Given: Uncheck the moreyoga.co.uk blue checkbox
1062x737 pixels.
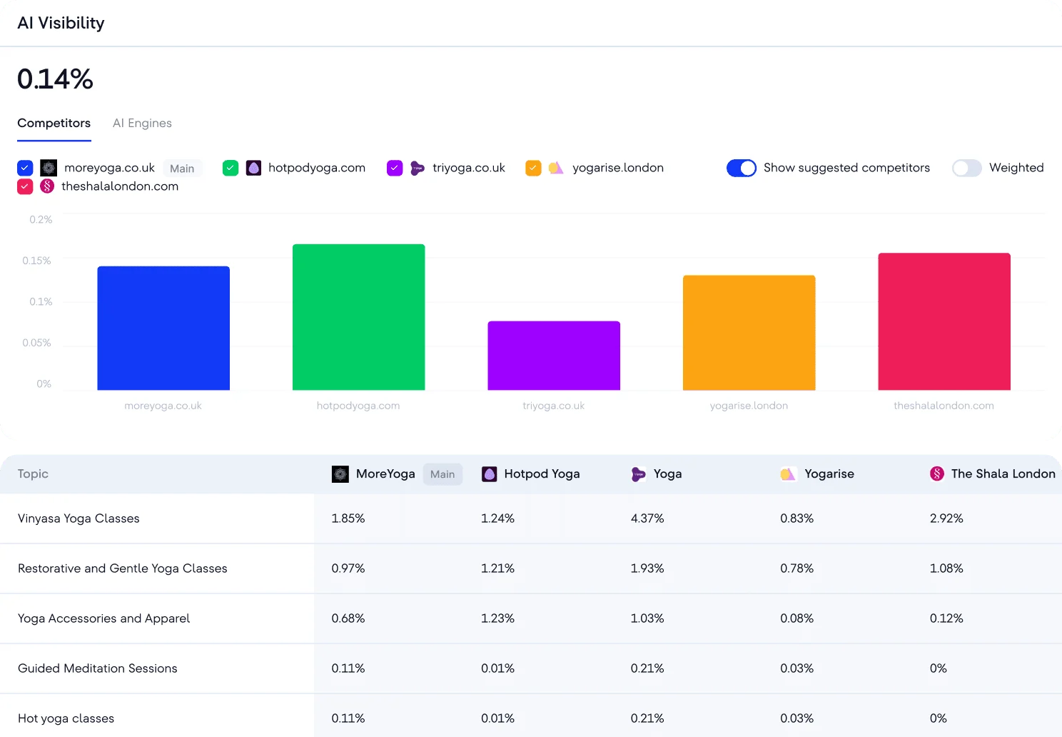Looking at the screenshot, I should 25,168.
